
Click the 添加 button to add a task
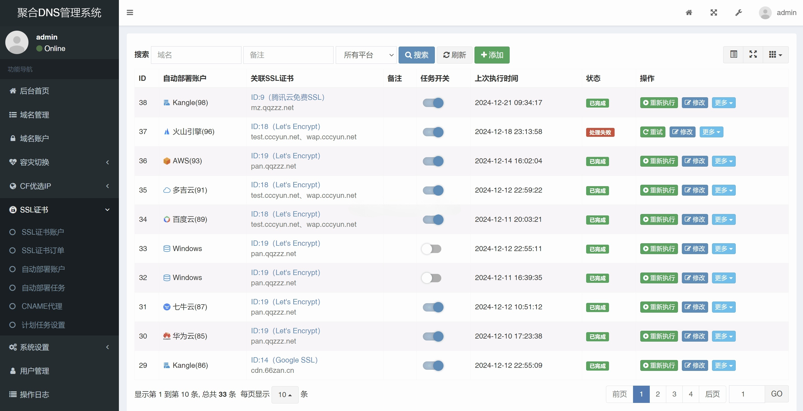point(492,55)
